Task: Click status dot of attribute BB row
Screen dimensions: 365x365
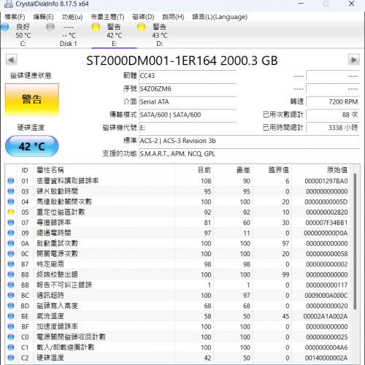Action: pyautogui.click(x=11, y=285)
